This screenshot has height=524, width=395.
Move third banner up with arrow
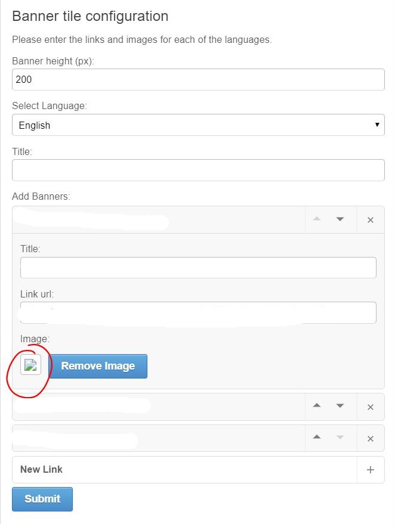click(x=317, y=437)
